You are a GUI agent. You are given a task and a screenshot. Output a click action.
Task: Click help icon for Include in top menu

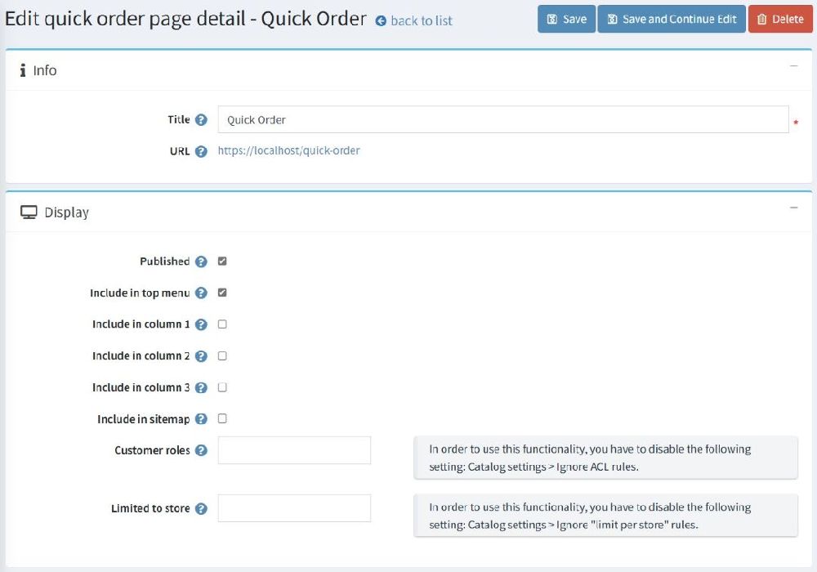[x=201, y=293]
